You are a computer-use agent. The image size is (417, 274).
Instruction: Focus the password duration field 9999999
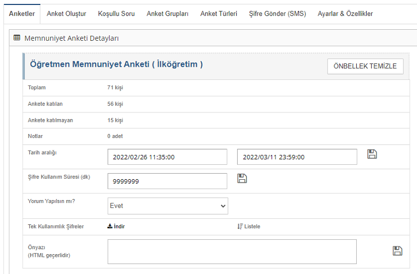tap(167, 181)
